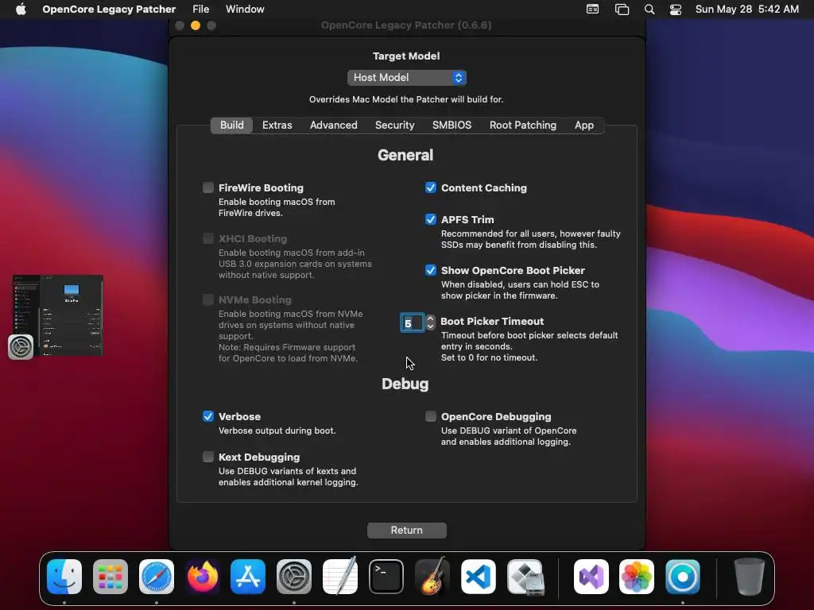Open the Trash in the dock
The width and height of the screenshot is (814, 610).
(x=749, y=577)
